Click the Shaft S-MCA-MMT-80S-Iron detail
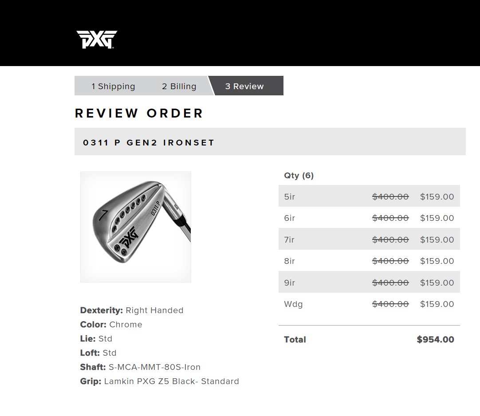This screenshot has height=416, width=480. coord(140,367)
